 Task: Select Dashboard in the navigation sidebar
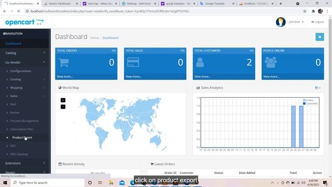pos(13,44)
